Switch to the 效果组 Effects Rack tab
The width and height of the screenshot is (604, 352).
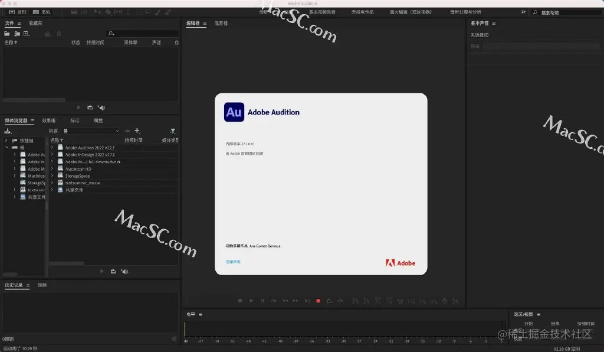coord(49,120)
